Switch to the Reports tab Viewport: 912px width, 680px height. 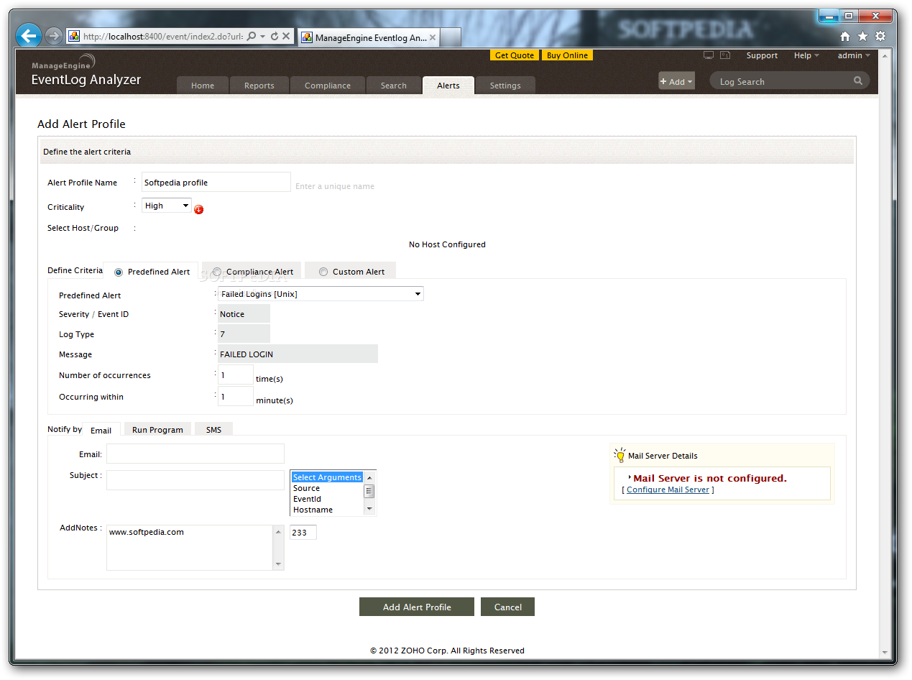[259, 86]
